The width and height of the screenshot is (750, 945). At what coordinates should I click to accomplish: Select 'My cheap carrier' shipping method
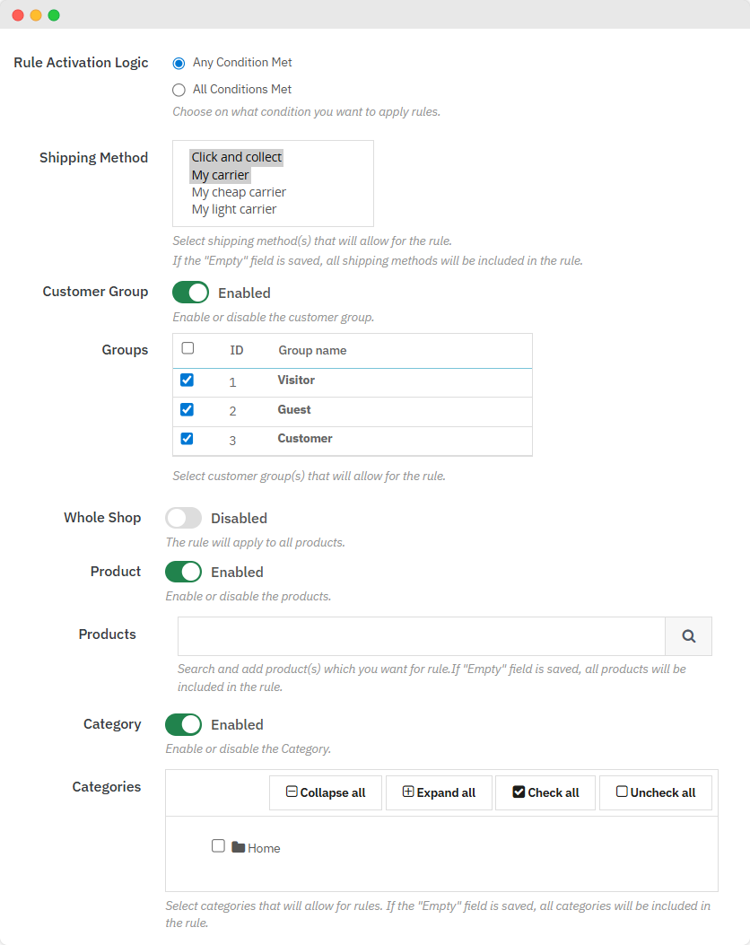pyautogui.click(x=239, y=192)
